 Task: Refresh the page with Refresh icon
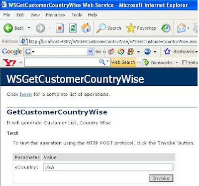(x=73, y=28)
